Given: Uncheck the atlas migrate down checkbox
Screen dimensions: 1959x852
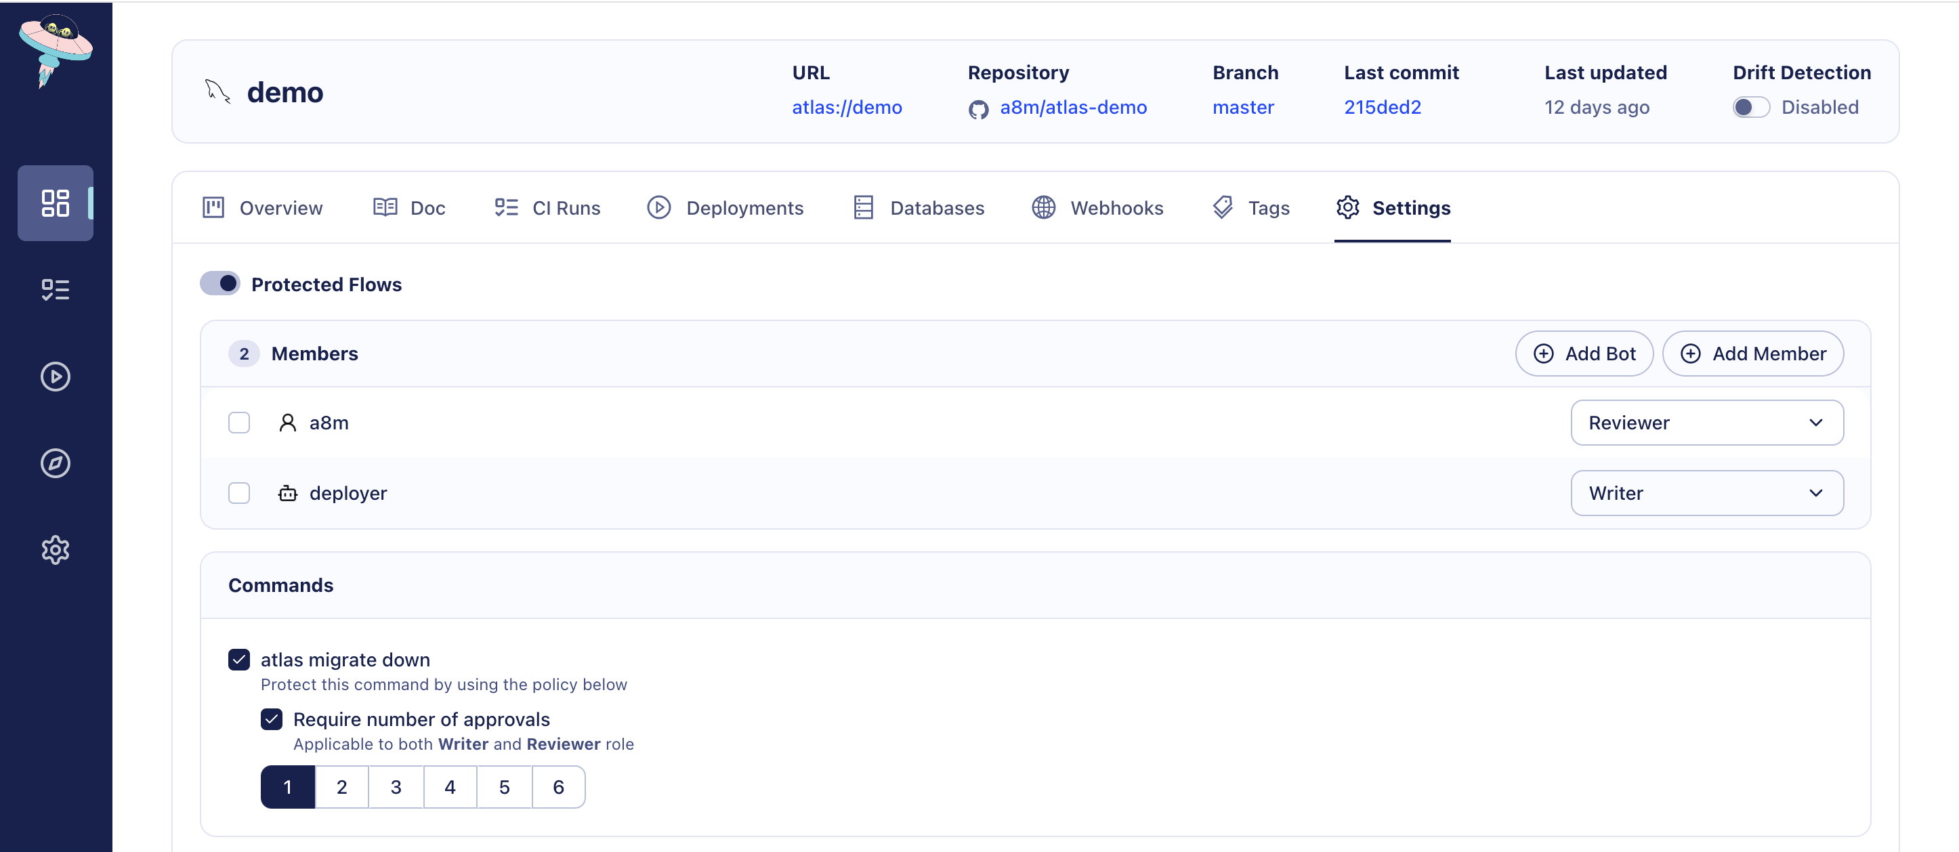Looking at the screenshot, I should click(239, 660).
